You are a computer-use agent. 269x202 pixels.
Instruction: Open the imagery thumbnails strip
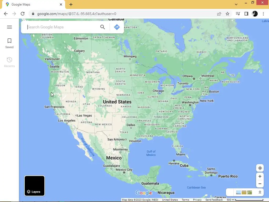coord(244,192)
